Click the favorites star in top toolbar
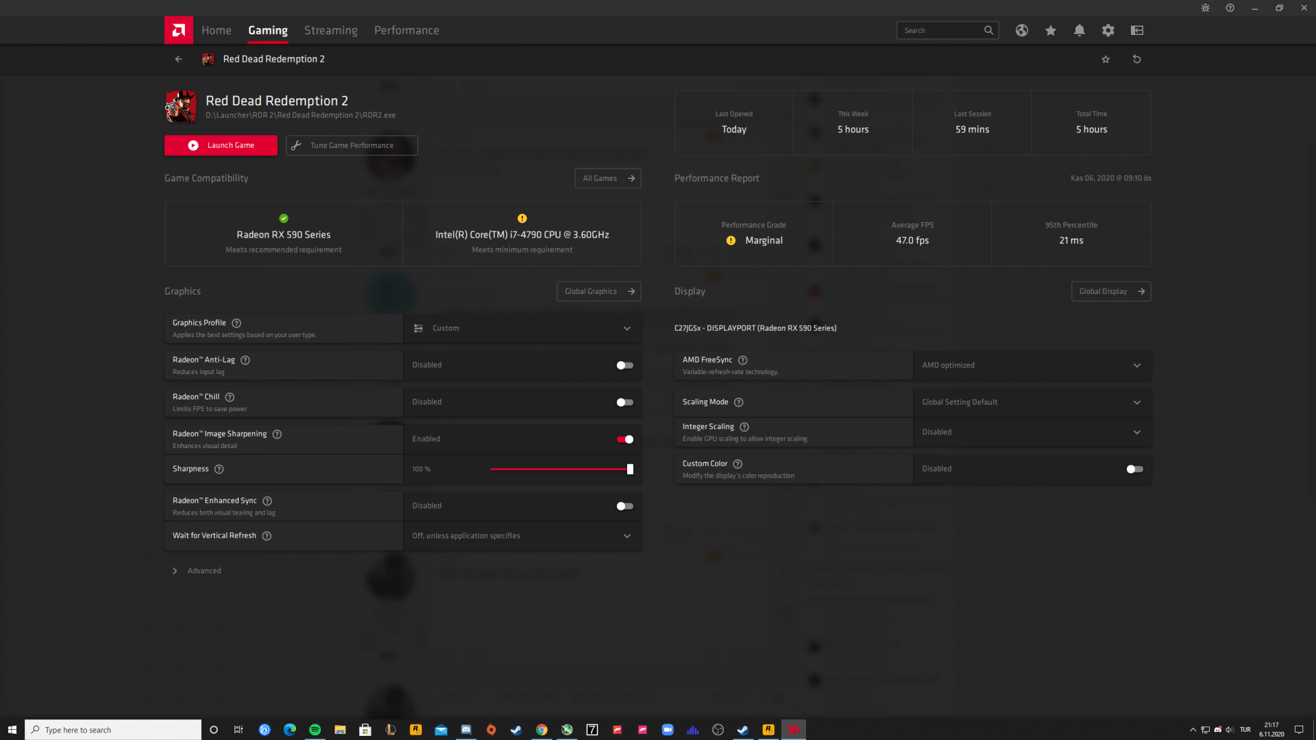The height and width of the screenshot is (740, 1316). pos(1050,30)
